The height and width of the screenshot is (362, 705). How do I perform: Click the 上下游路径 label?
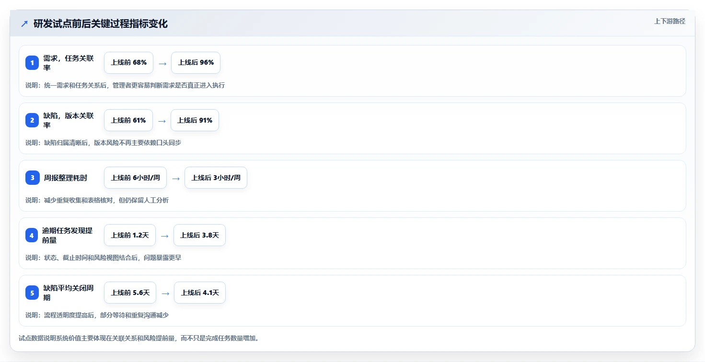pos(670,21)
